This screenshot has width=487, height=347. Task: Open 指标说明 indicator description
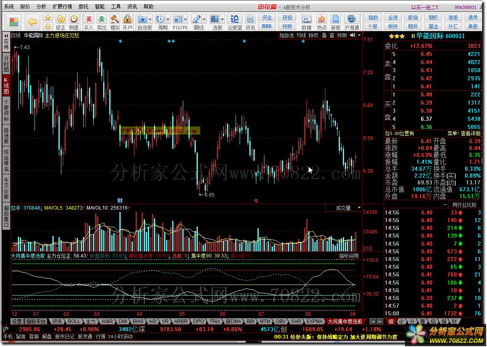click(349, 256)
